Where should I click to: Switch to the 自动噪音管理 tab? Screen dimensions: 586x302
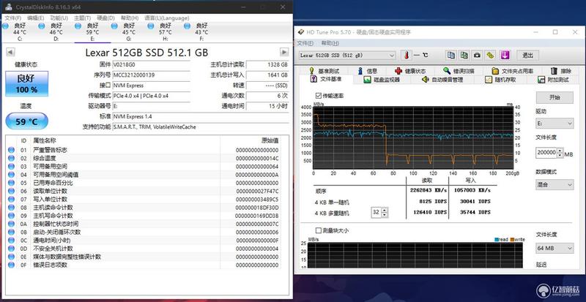coord(442,80)
